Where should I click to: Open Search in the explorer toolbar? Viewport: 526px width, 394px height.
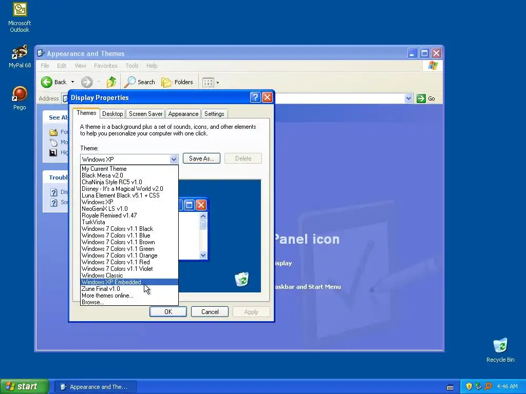[140, 82]
